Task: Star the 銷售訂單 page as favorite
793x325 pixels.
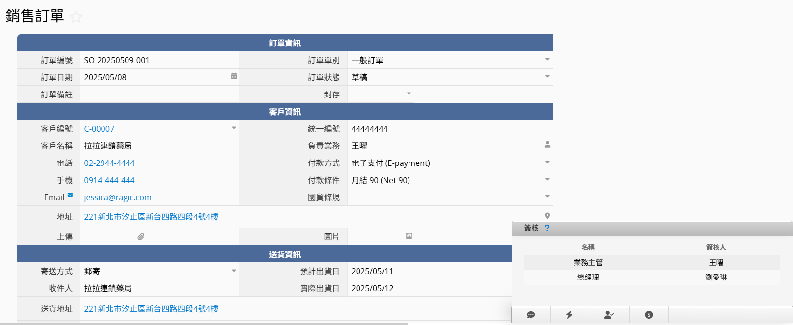Action: click(76, 17)
